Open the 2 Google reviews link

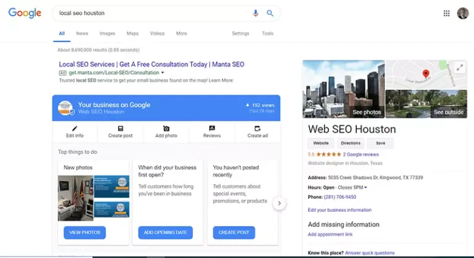click(360, 155)
